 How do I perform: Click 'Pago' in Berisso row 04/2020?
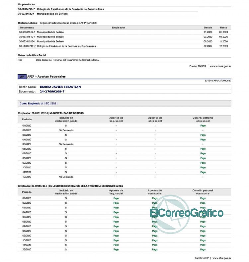point(203,140)
